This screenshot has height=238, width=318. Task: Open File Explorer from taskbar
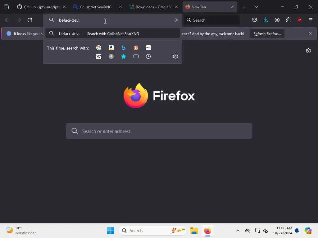tap(194, 231)
